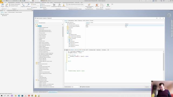Click the taskbar search icon

5,96
